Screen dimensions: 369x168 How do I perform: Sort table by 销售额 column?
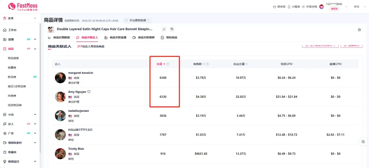tap(198, 64)
